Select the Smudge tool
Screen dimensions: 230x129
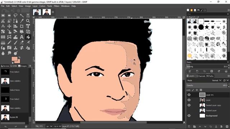point(9,53)
